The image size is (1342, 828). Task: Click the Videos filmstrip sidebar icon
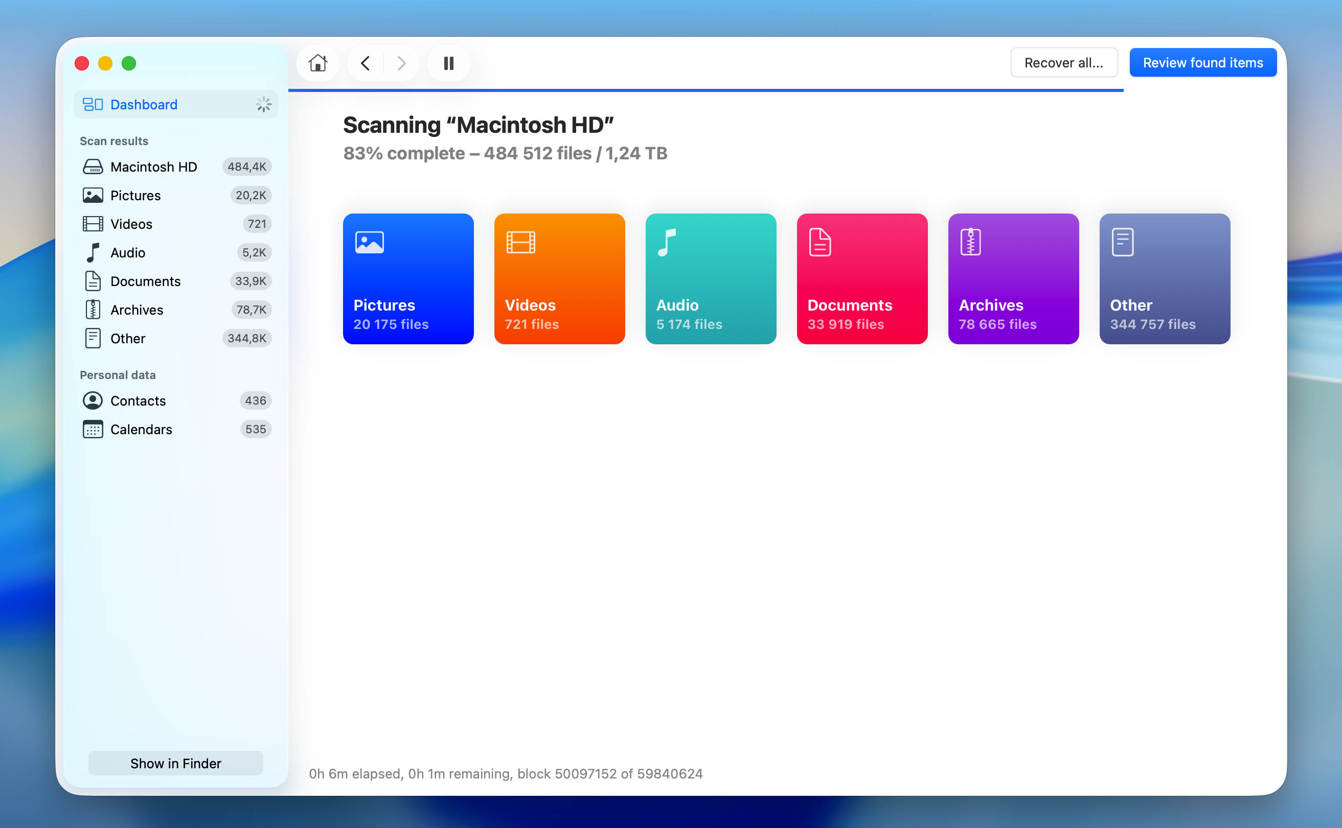(93, 223)
